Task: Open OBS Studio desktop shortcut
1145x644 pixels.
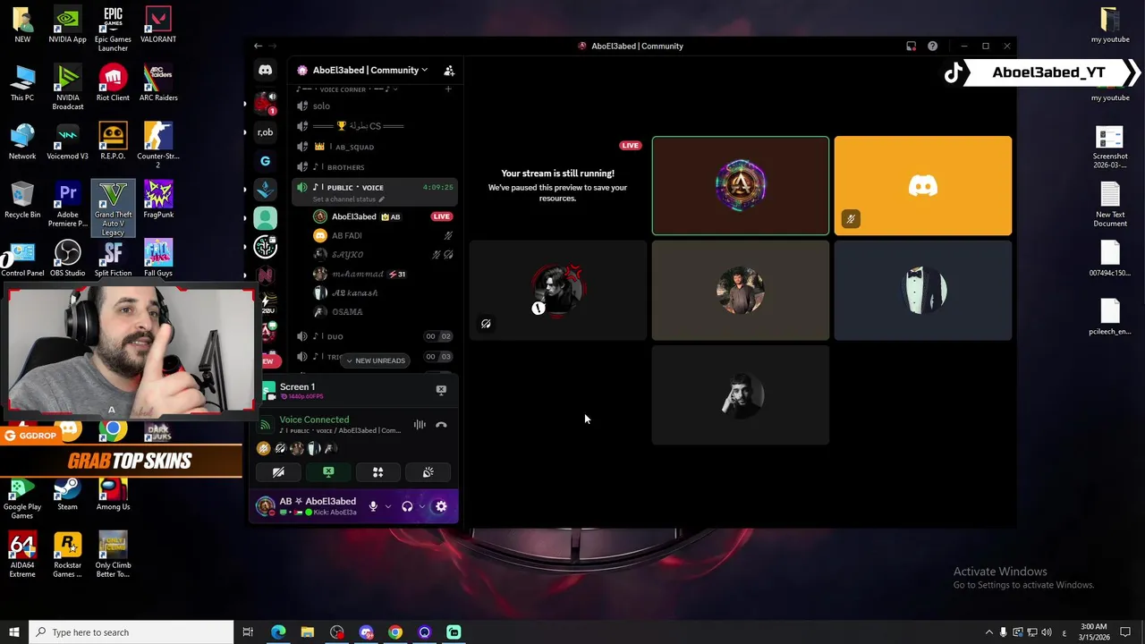Action: point(67,258)
